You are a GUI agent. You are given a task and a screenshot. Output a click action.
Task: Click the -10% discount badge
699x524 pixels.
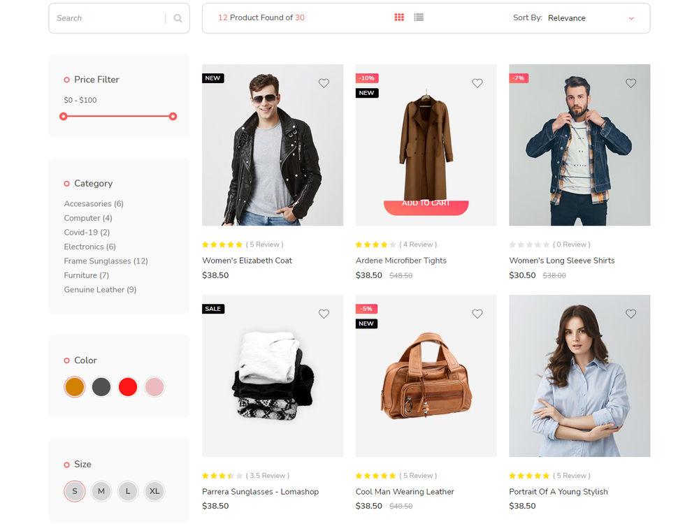click(367, 78)
